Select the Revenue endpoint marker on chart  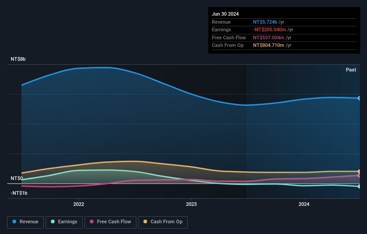[x=359, y=98]
